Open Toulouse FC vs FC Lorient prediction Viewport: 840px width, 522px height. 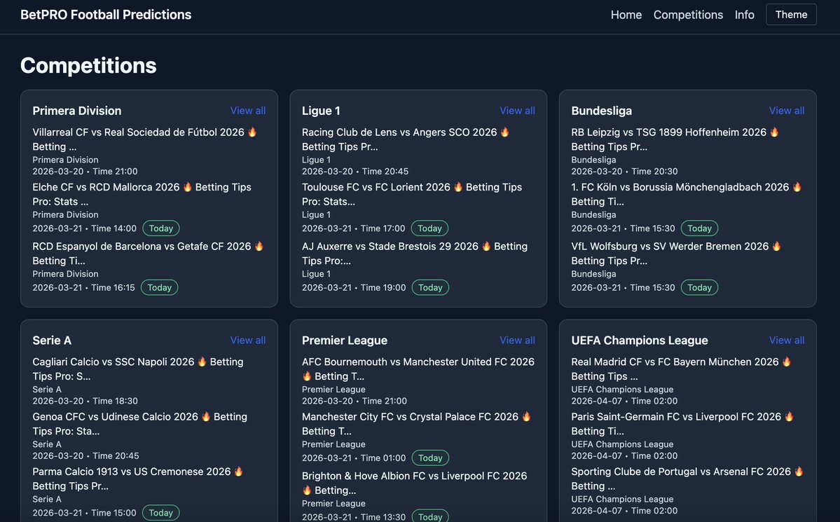tap(412, 194)
